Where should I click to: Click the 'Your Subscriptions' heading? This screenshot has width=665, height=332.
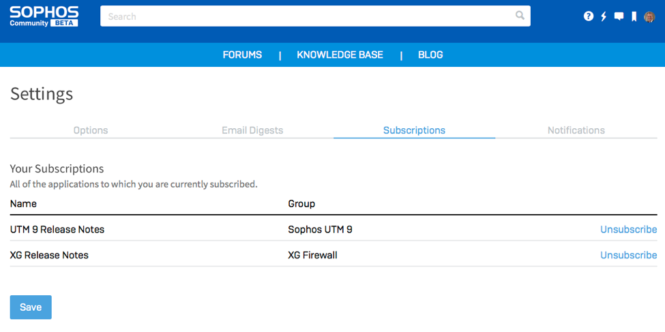click(57, 168)
